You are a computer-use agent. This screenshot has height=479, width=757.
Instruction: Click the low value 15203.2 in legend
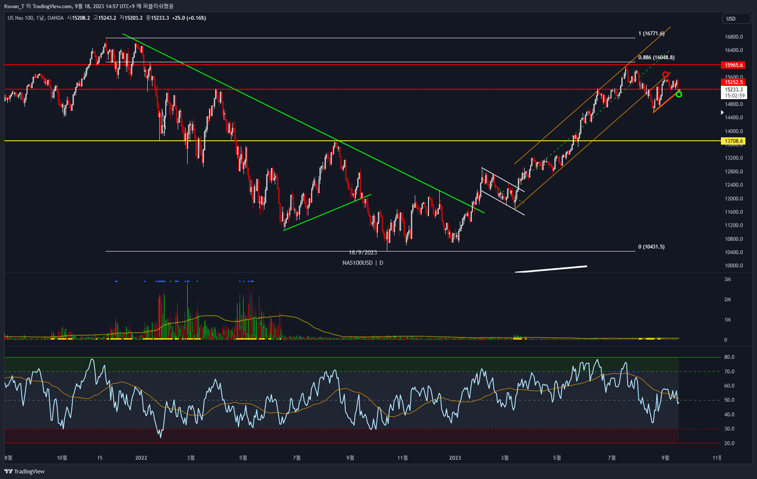(134, 18)
